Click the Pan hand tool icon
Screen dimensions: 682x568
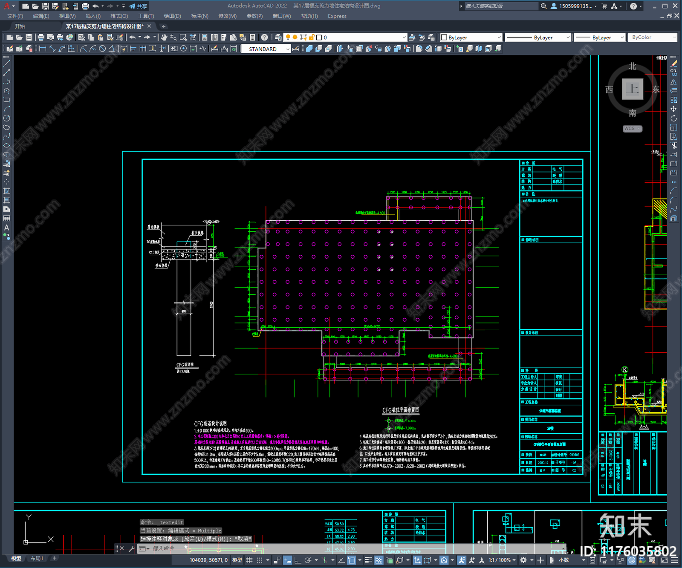(164, 37)
